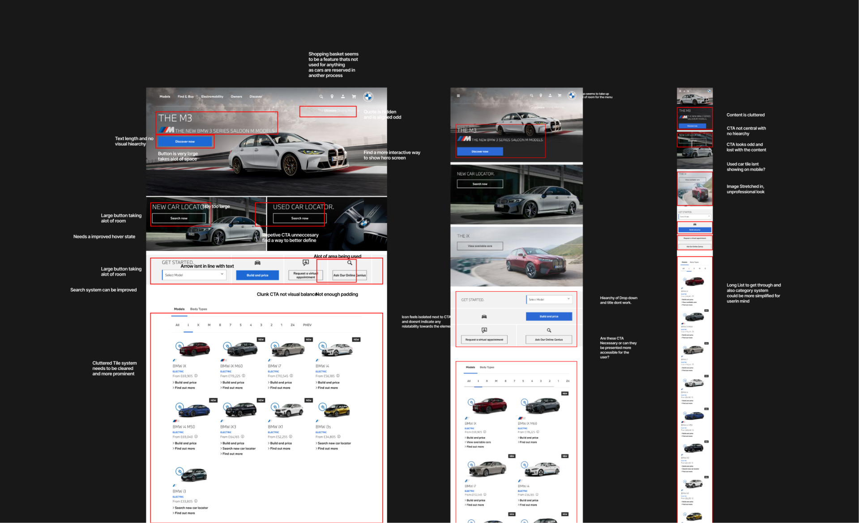Select All filter in desktop model series row
859x523 pixels.
click(177, 325)
